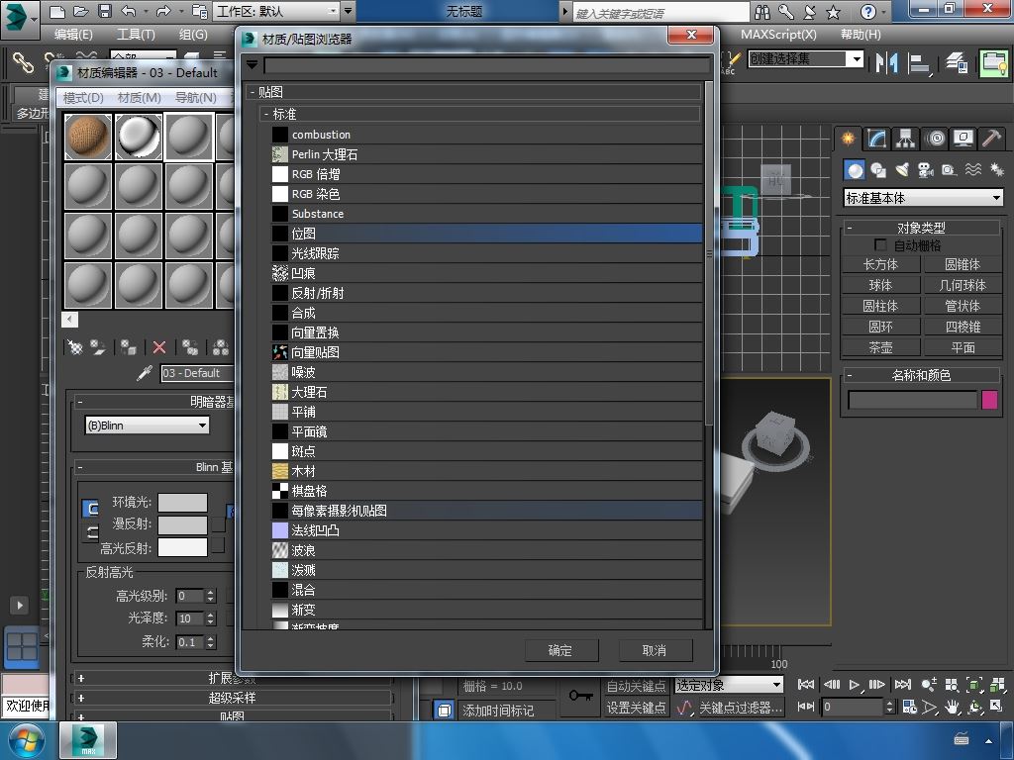
Task: Click the 确定 button
Action: tap(560, 650)
